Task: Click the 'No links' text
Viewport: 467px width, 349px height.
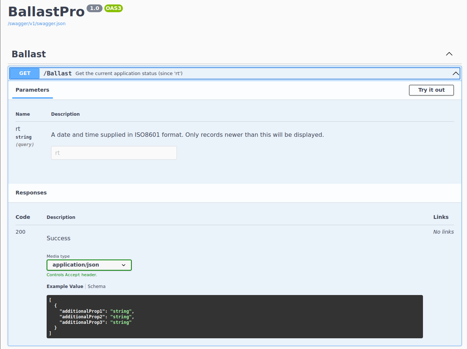Action: [443, 232]
